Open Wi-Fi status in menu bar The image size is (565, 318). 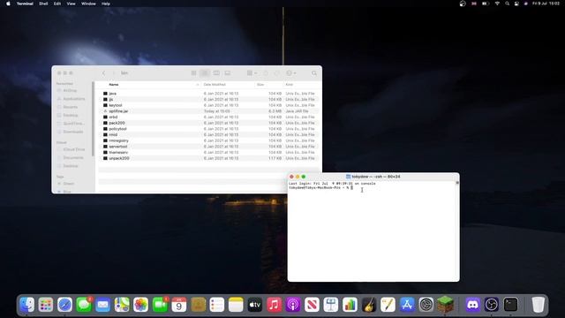click(497, 4)
